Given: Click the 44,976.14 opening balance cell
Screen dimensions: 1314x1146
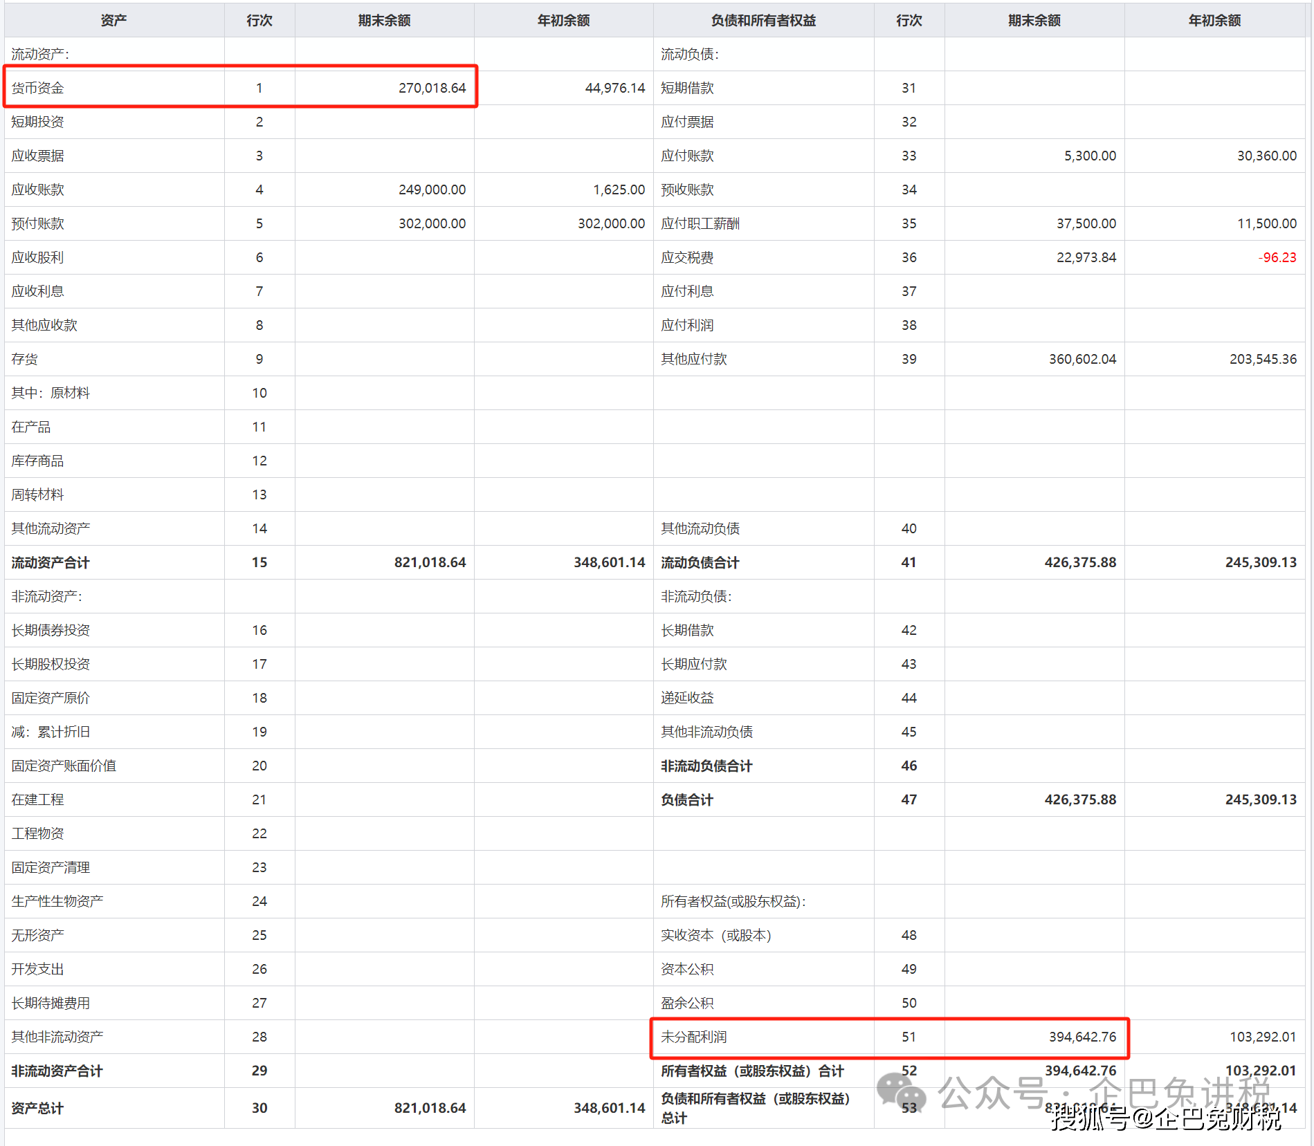Looking at the screenshot, I should (614, 88).
